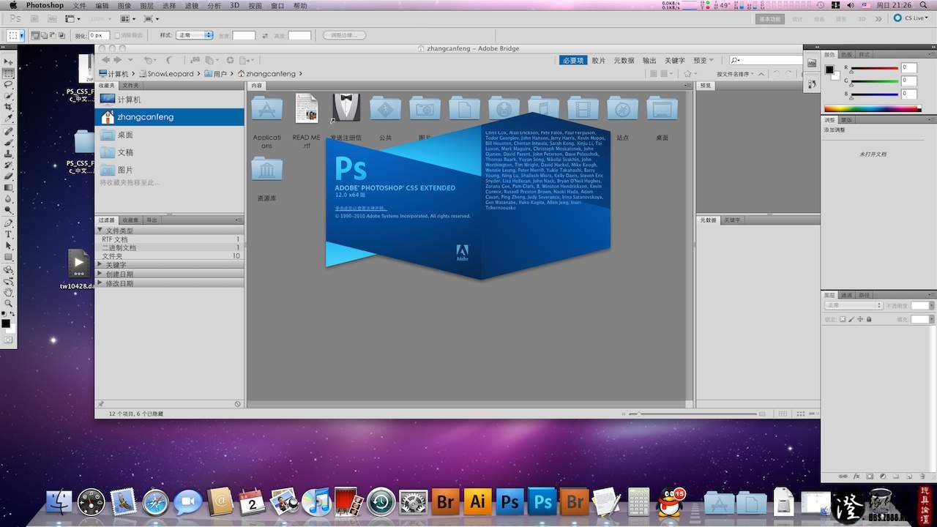Select the Clone Stamp tool
The height and width of the screenshot is (527, 937).
pyautogui.click(x=9, y=154)
